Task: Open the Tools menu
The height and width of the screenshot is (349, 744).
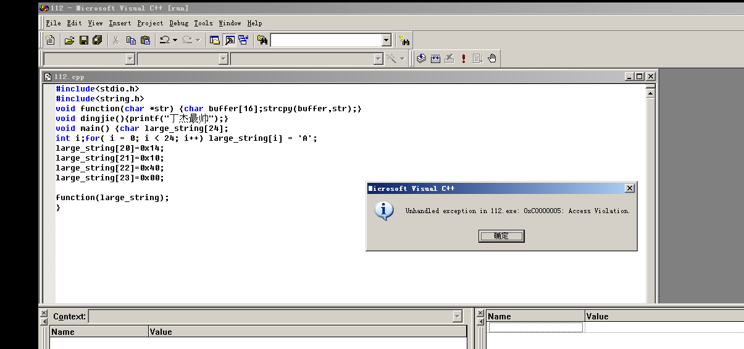Action: 203,23
